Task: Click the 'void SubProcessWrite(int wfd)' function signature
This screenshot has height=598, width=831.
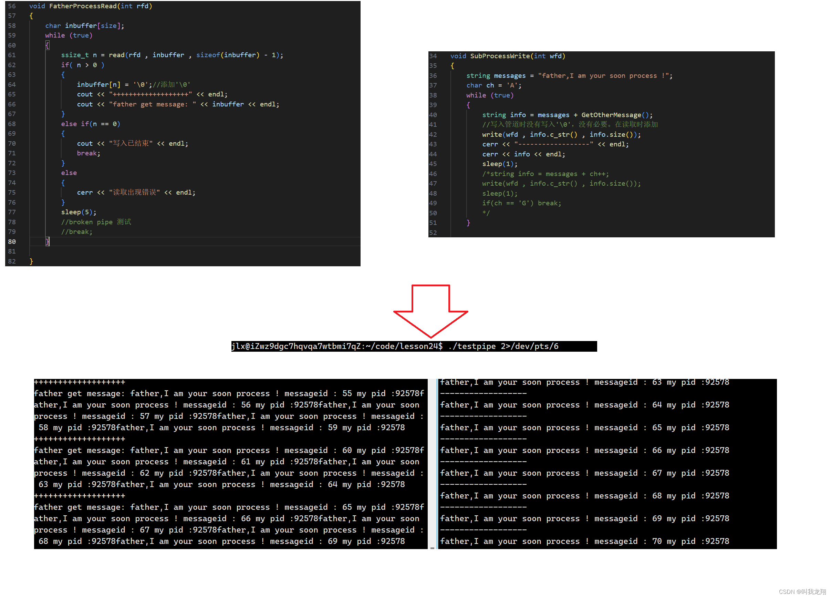Action: coord(508,56)
